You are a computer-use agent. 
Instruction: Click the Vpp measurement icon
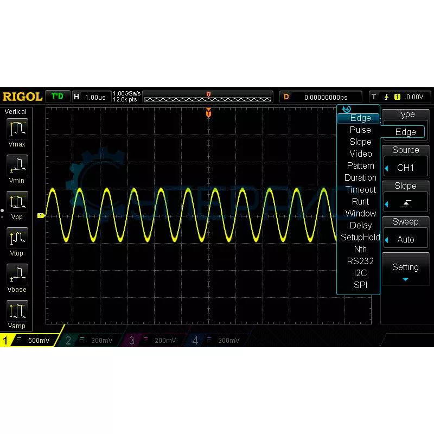[17, 202]
